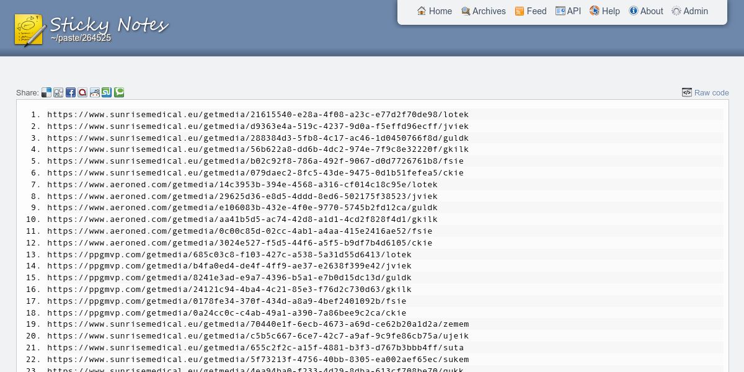The image size is (744, 372).
Task: Click line 11 aeroned URL ending fsie
Action: (x=240, y=231)
